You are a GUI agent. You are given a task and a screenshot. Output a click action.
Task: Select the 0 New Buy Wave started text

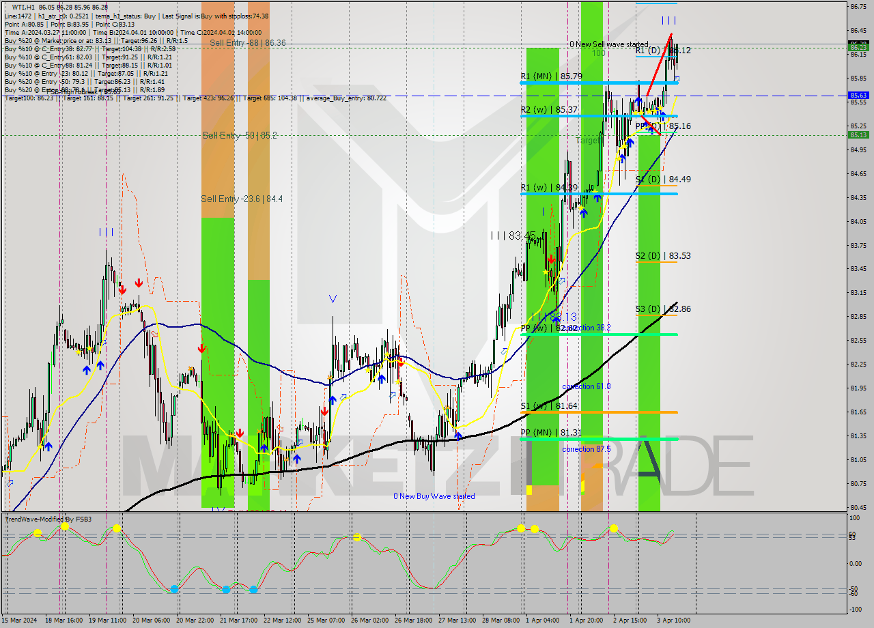pos(434,496)
